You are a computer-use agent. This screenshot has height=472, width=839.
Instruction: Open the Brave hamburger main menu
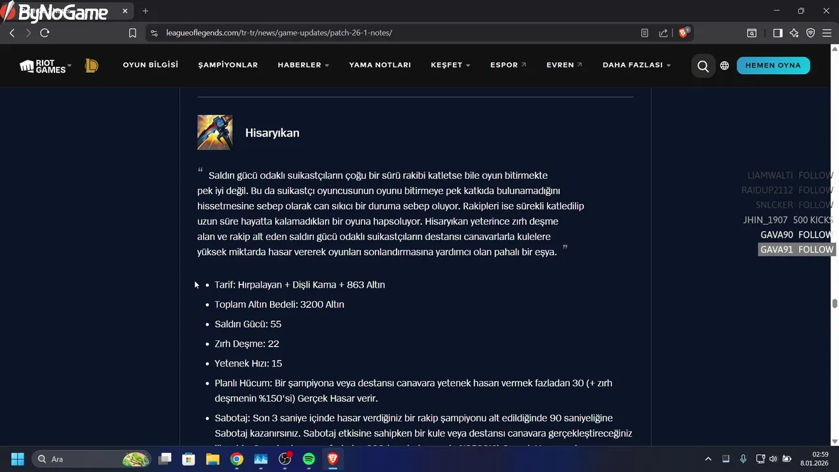point(827,33)
